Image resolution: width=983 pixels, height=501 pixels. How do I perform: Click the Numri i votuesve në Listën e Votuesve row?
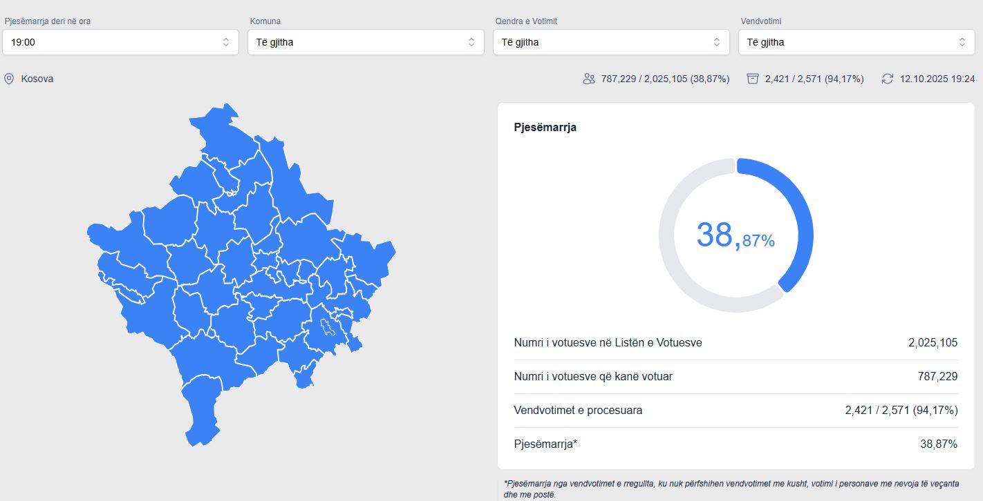pos(736,342)
